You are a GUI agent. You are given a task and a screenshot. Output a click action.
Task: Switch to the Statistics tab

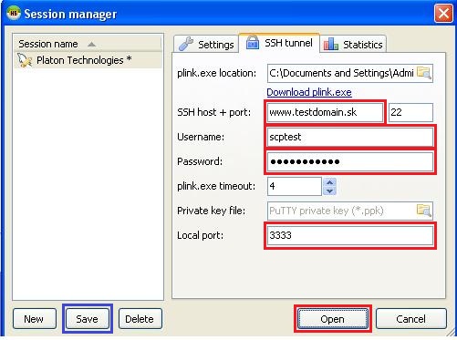click(353, 45)
